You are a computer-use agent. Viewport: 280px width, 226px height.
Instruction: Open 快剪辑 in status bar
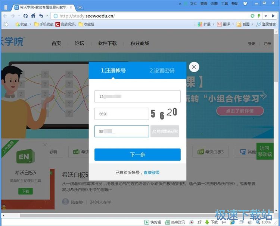pos(153,222)
